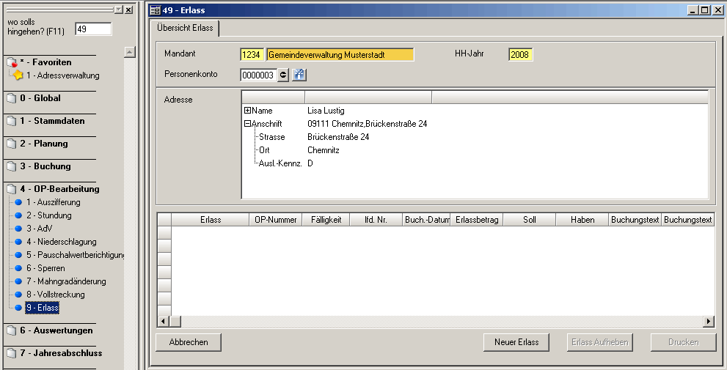Open Niederschlagung in OP-Bearbeitung menu
This screenshot has width=727, height=370.
click(x=61, y=242)
